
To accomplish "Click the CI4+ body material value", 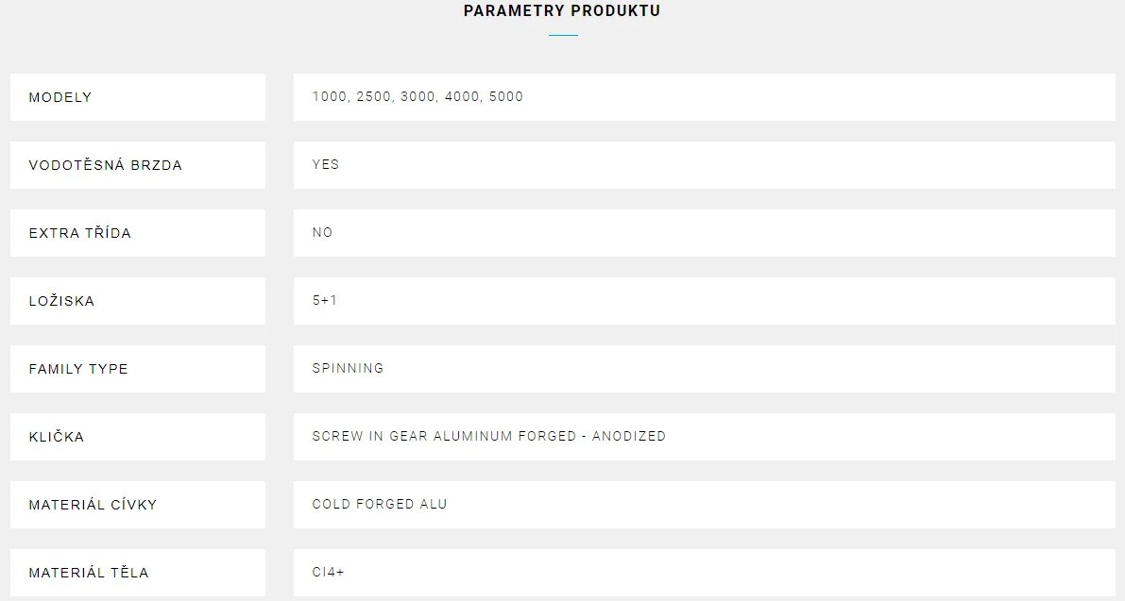I will click(x=328, y=572).
